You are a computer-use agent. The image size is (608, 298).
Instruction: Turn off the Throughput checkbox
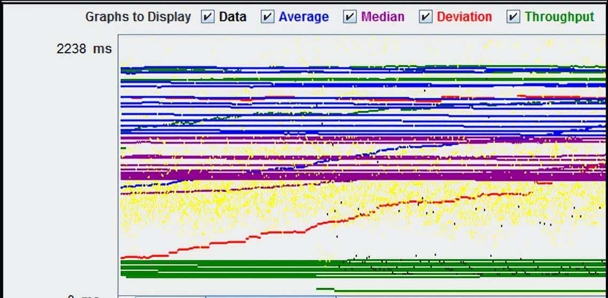(x=513, y=17)
